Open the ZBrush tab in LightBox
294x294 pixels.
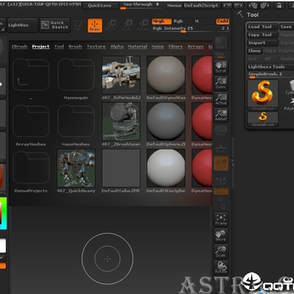coord(20,47)
